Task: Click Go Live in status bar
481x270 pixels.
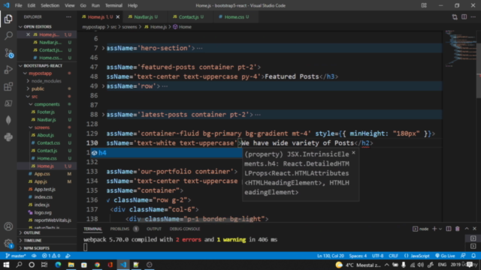Action: (445, 256)
